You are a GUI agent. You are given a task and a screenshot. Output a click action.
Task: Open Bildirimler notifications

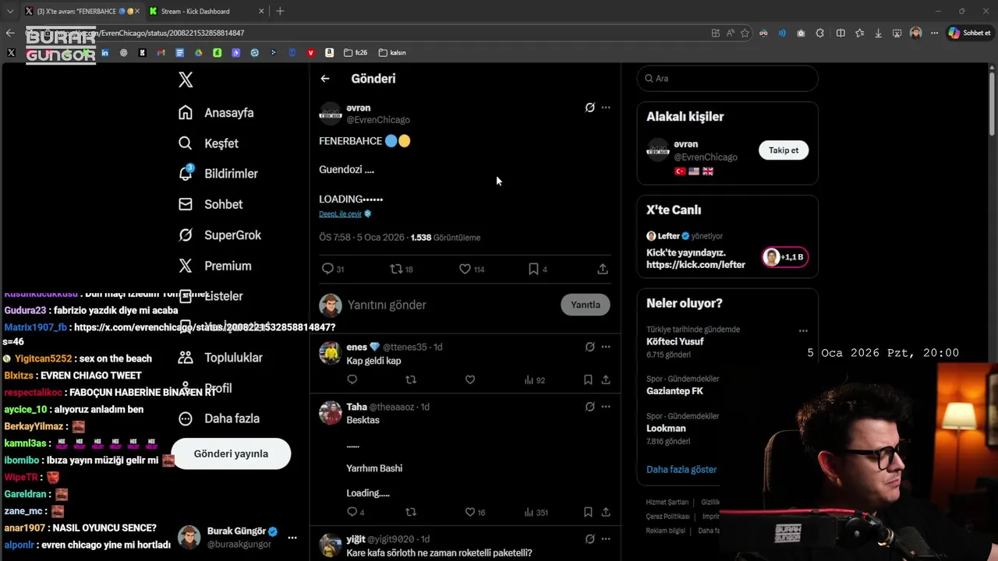(218, 174)
